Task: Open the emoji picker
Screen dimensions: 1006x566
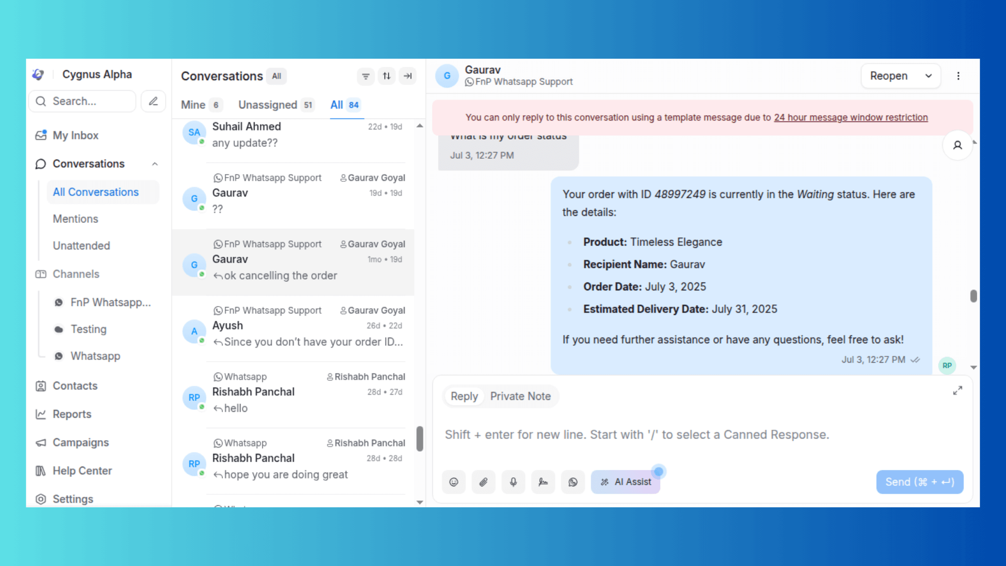Action: click(454, 482)
